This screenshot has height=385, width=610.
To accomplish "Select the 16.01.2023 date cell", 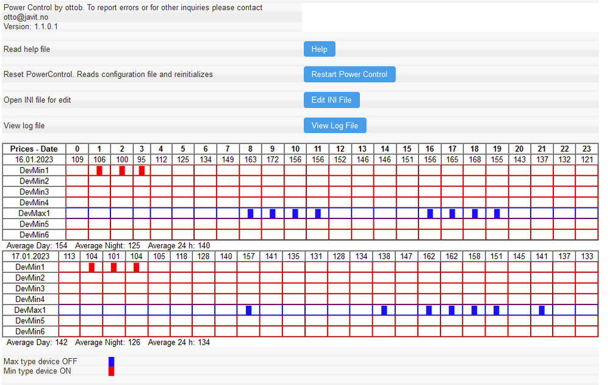I will [34, 159].
